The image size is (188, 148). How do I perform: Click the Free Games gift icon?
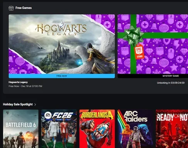point(11,8)
